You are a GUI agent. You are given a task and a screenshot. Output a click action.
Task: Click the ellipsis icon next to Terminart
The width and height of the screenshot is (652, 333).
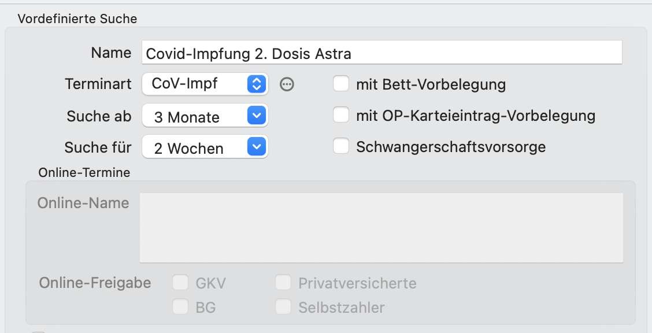[x=287, y=84]
